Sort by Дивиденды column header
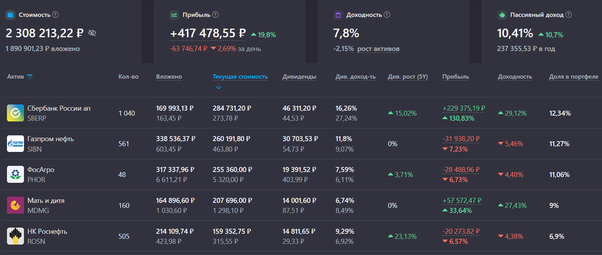The image size is (602, 255). point(299,76)
